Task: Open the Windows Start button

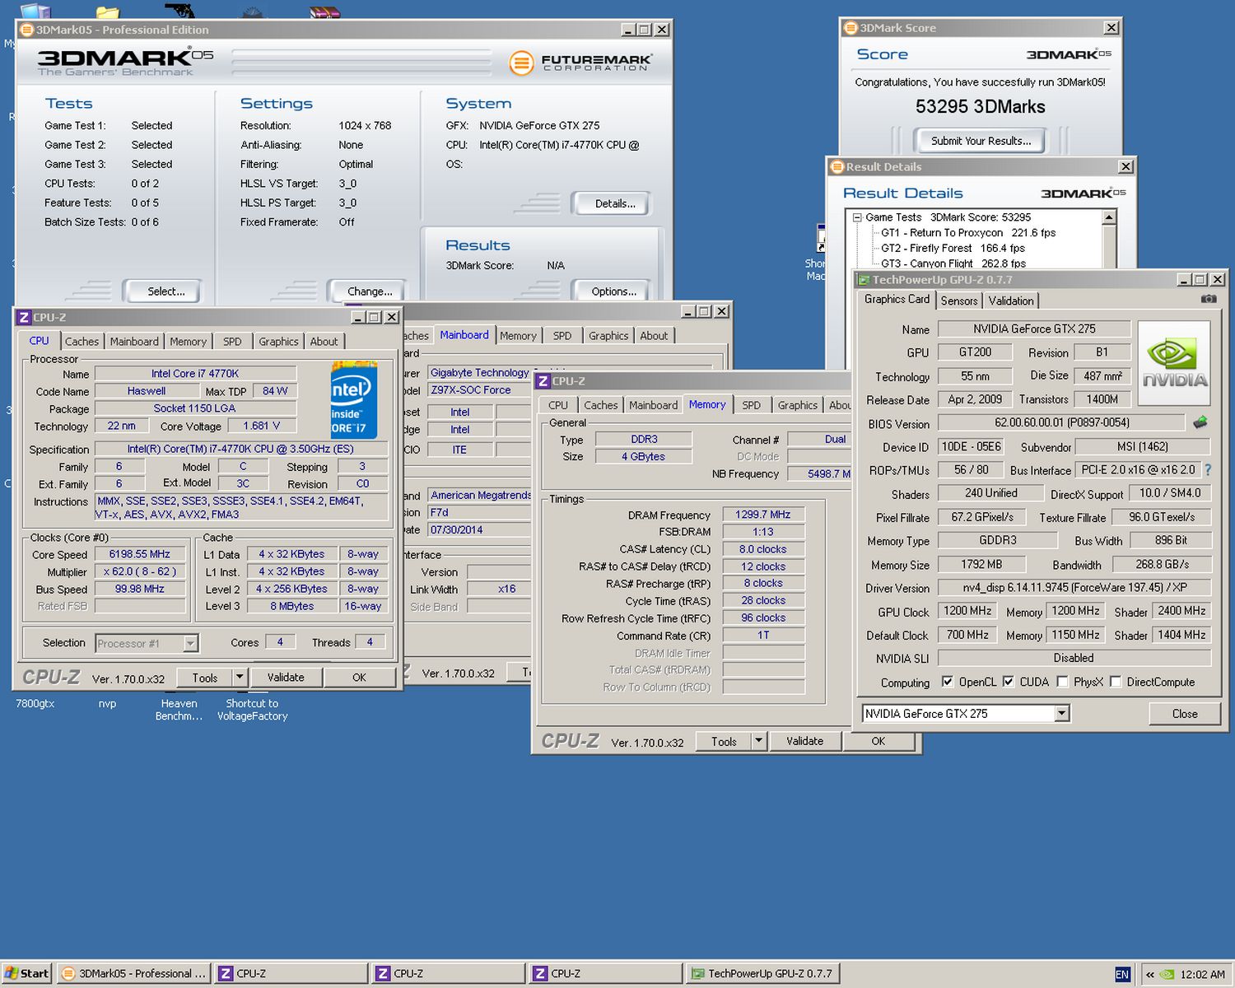Action: pyautogui.click(x=27, y=973)
